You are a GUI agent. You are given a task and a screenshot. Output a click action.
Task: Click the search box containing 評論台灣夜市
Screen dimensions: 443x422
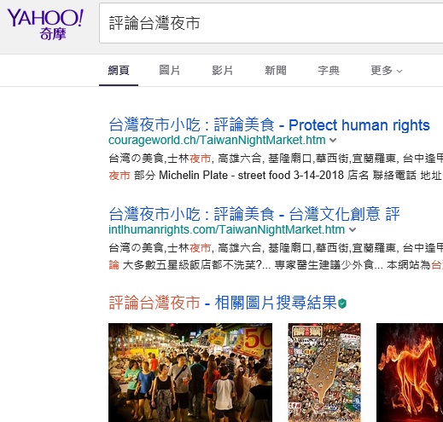[271, 23]
